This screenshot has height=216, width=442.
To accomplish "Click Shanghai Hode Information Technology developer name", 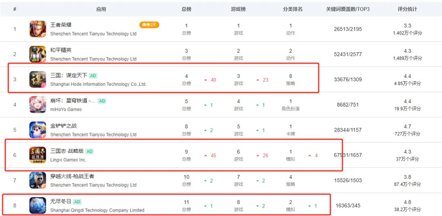I will pyautogui.click(x=98, y=84).
